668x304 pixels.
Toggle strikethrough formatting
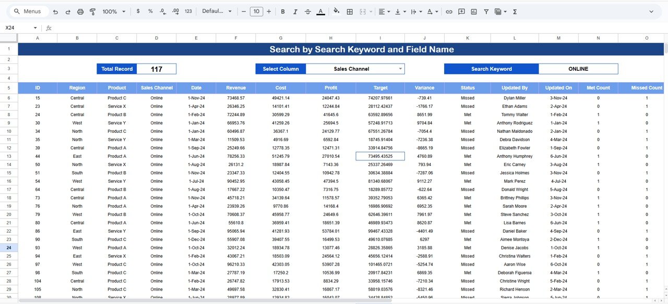tap(308, 11)
